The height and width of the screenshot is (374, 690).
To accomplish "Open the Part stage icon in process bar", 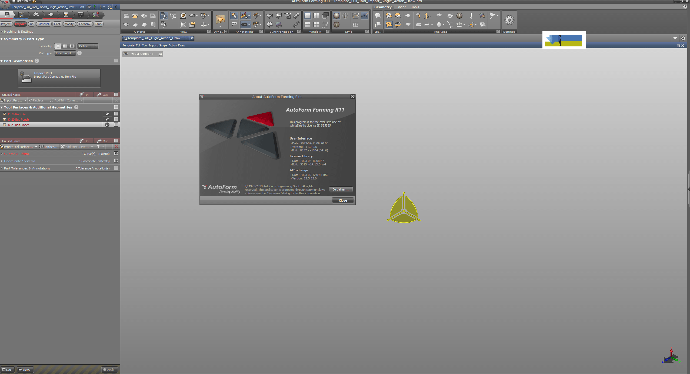I will [x=8, y=15].
